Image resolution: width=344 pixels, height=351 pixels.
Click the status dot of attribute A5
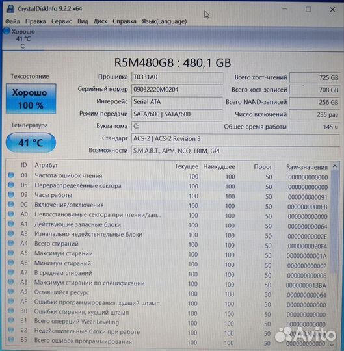11,253
